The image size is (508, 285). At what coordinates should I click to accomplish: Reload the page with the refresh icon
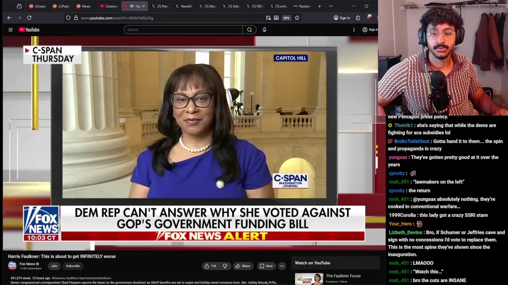point(29,18)
